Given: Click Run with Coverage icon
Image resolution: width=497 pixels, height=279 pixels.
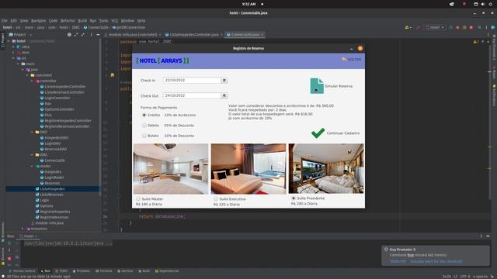Looking at the screenshot, I should [x=464, y=28].
